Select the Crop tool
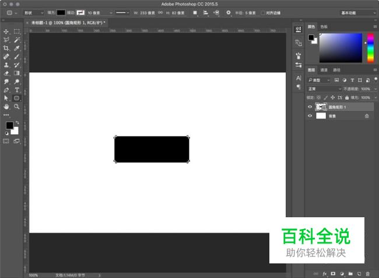The height and width of the screenshot is (278, 379). pyautogui.click(x=6, y=48)
